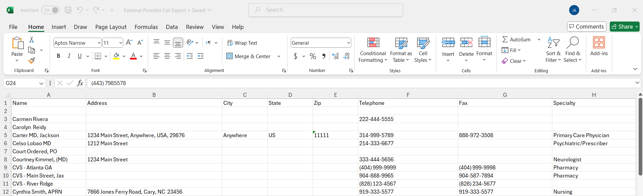Toggle Wrap Text on the cell

pos(242,43)
